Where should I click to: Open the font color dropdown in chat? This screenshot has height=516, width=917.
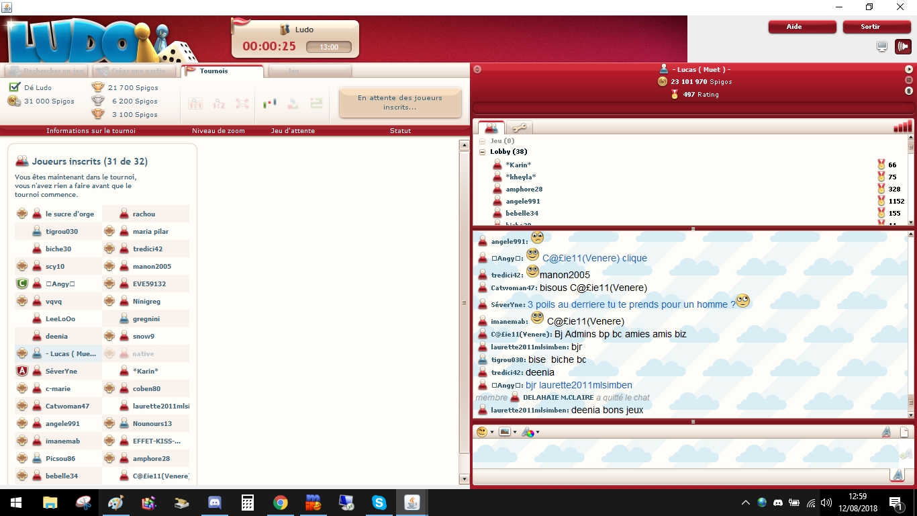pos(529,432)
